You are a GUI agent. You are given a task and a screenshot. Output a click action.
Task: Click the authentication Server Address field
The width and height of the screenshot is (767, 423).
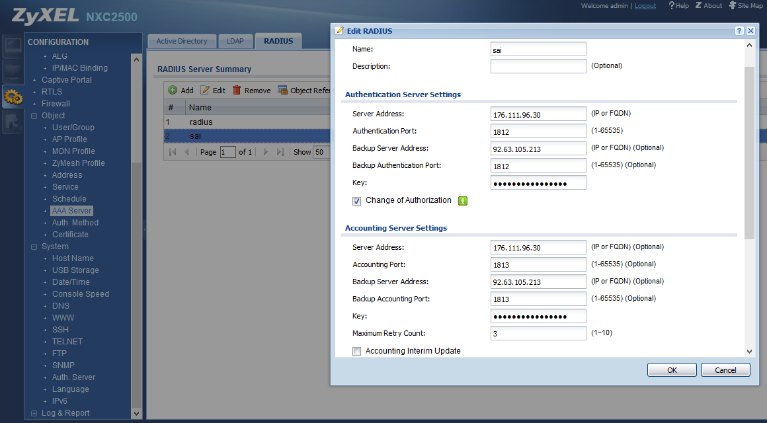pyautogui.click(x=538, y=114)
